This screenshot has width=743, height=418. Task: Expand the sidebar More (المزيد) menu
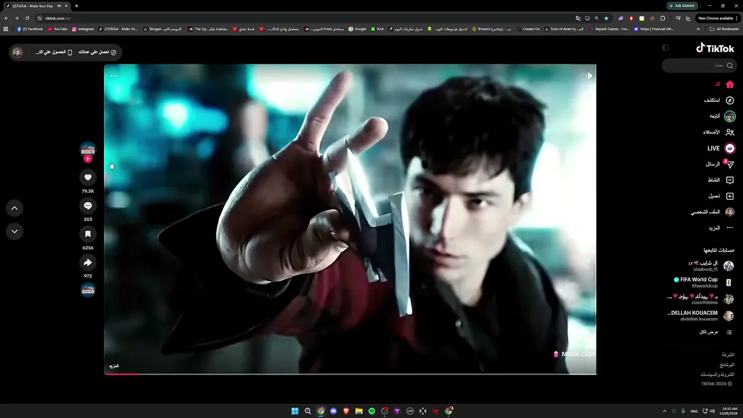pos(721,228)
